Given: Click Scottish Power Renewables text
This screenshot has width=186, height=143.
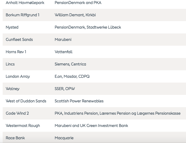Looking at the screenshot, I should (79, 101).
